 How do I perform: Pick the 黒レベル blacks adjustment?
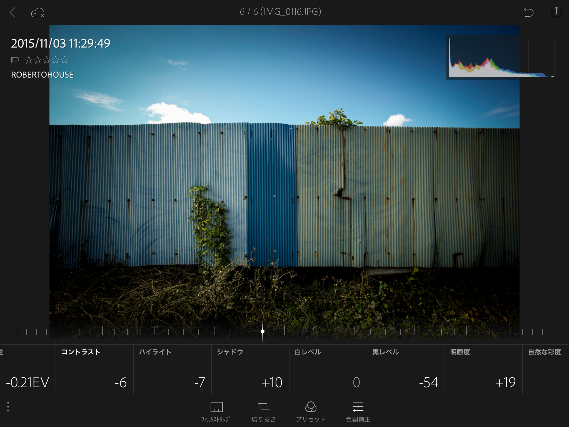coord(406,369)
